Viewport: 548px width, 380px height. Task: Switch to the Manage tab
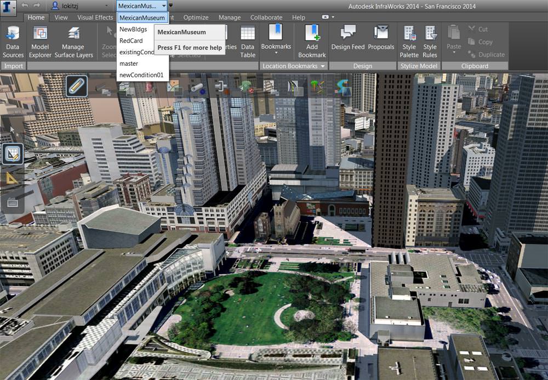230,18
